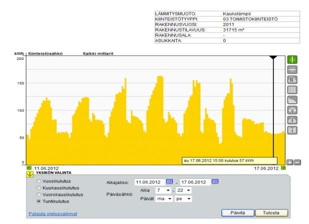This screenshot has height=224, width=309.
Task: Select Vuorokausikulutus radio button
Action: click(x=39, y=194)
